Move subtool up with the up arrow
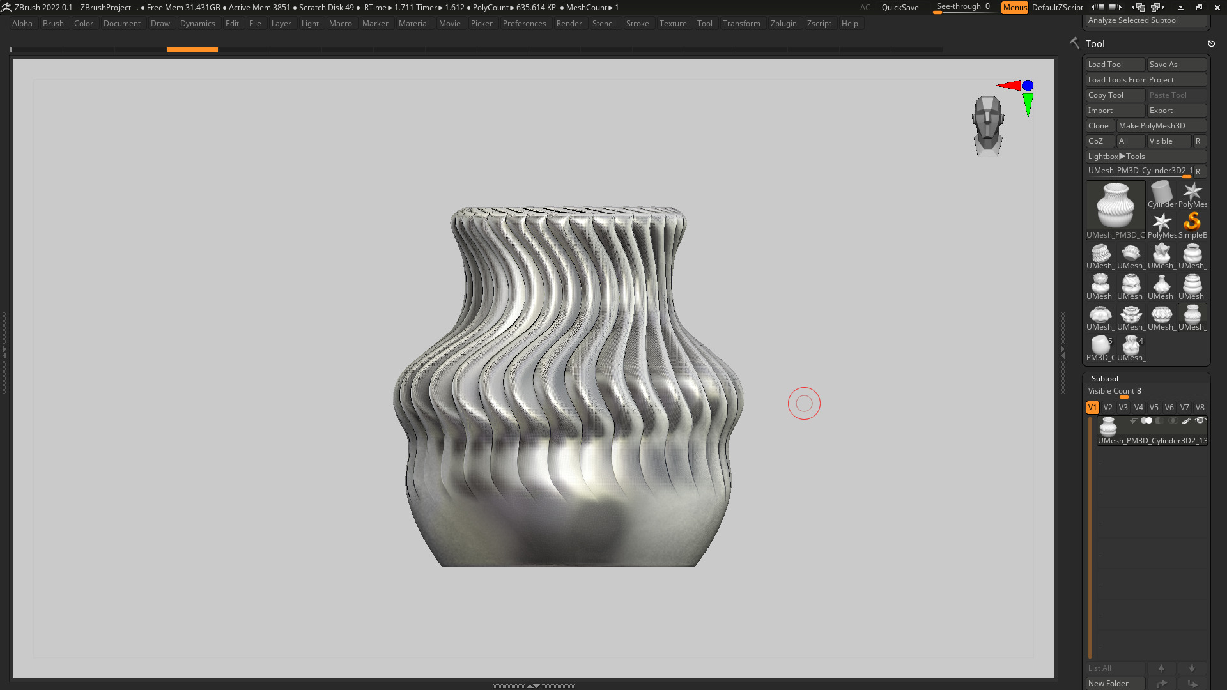The width and height of the screenshot is (1227, 690). point(1161,668)
